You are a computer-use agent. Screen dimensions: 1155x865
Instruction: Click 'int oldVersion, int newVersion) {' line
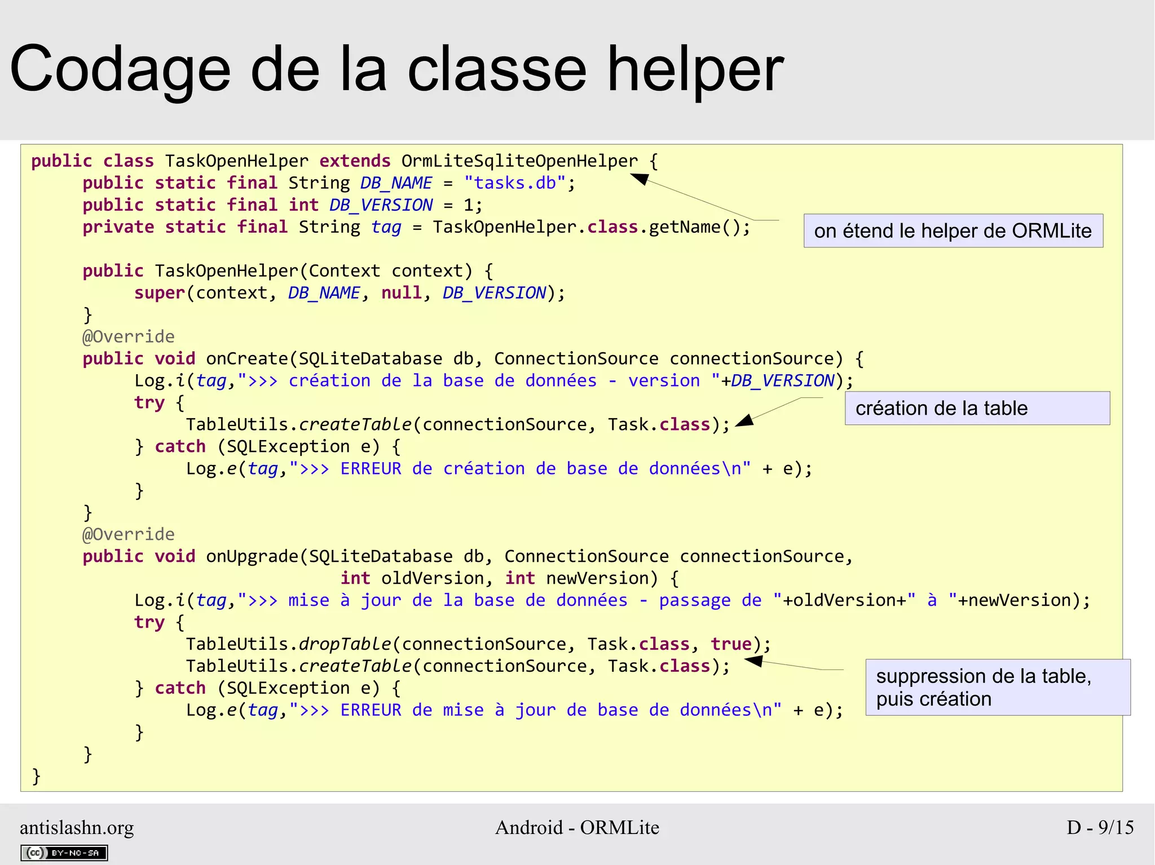[509, 579]
